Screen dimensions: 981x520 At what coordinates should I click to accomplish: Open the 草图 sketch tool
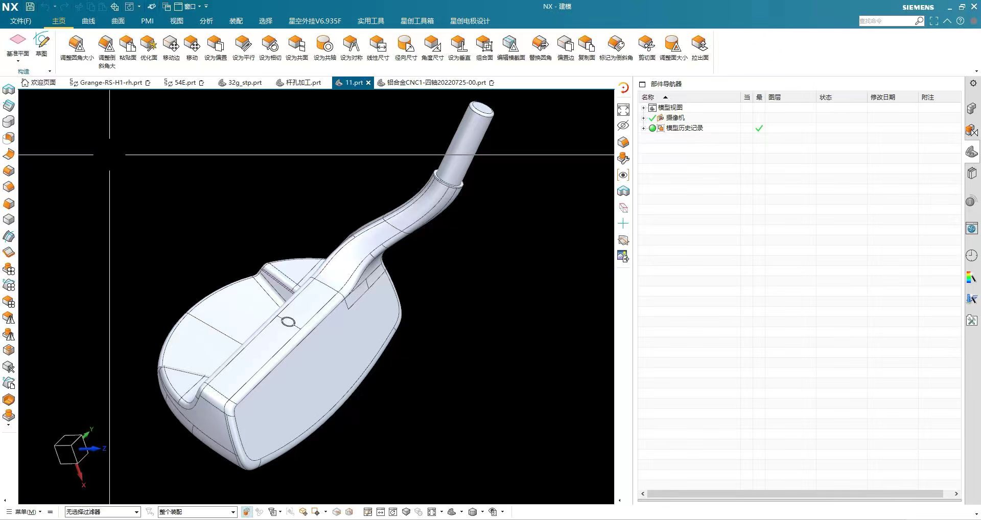click(41, 40)
